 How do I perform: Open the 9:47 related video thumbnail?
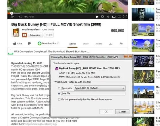pyautogui.click(x=143, y=45)
